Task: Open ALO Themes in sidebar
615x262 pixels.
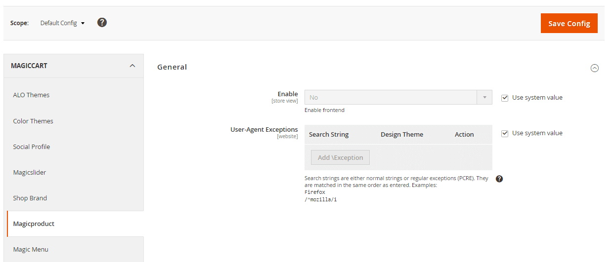Action: click(x=31, y=95)
